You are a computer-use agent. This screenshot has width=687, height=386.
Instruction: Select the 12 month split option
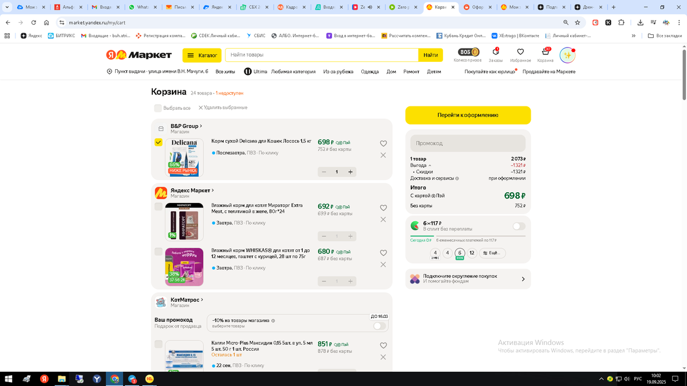[x=472, y=253]
